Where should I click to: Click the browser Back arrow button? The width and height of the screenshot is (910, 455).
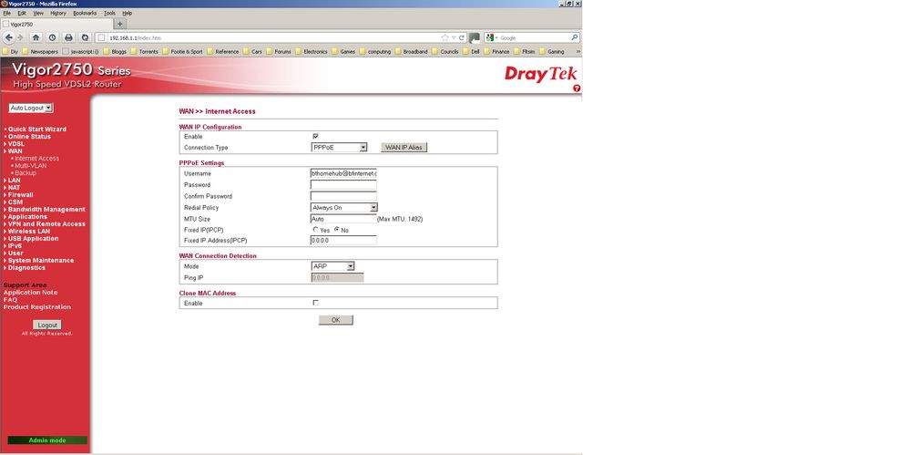click(x=8, y=37)
